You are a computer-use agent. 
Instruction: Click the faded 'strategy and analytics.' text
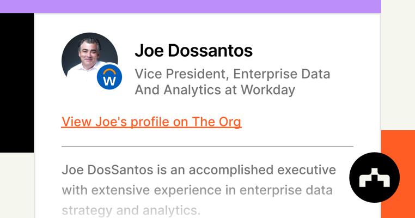131,210
